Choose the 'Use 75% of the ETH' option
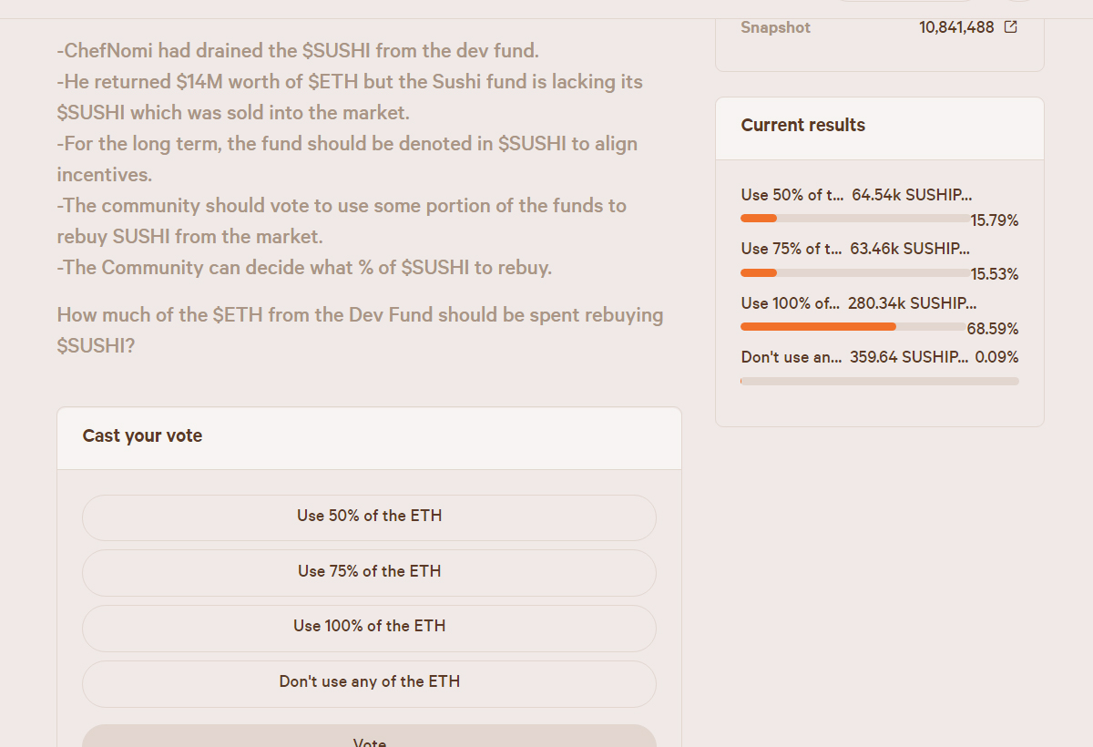The image size is (1093, 747). click(x=369, y=573)
